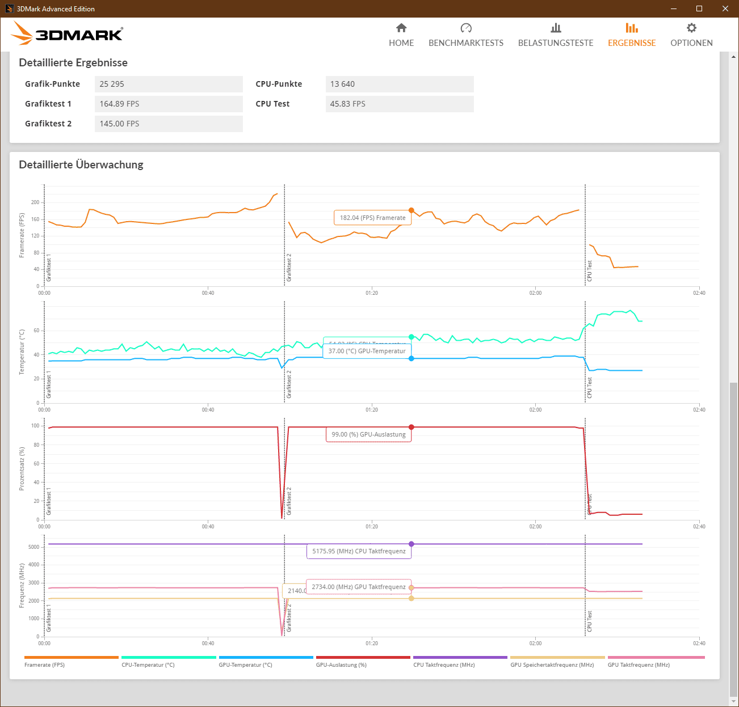Click the 3DMark logo

(x=67, y=33)
